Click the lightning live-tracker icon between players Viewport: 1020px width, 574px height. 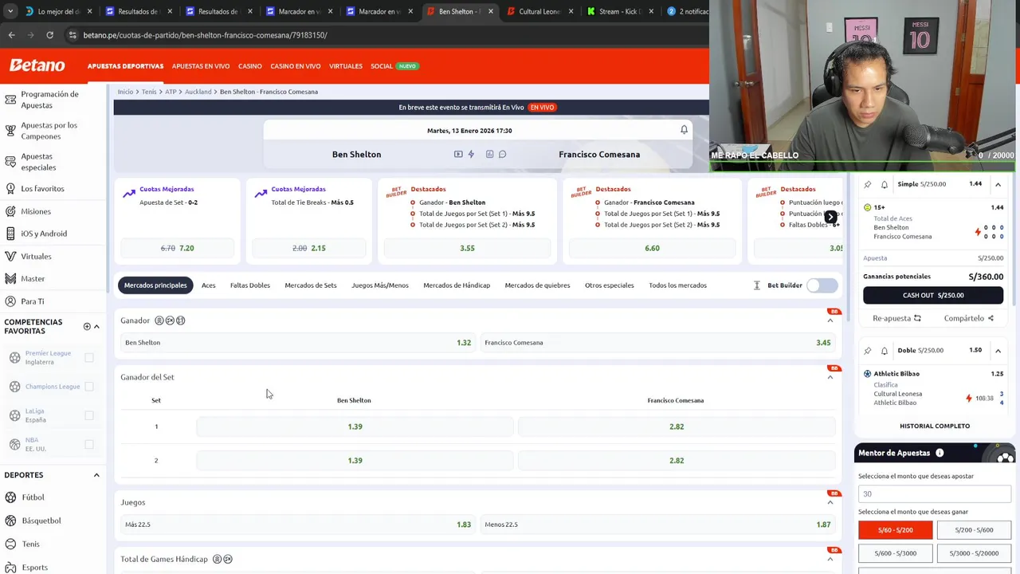click(471, 154)
